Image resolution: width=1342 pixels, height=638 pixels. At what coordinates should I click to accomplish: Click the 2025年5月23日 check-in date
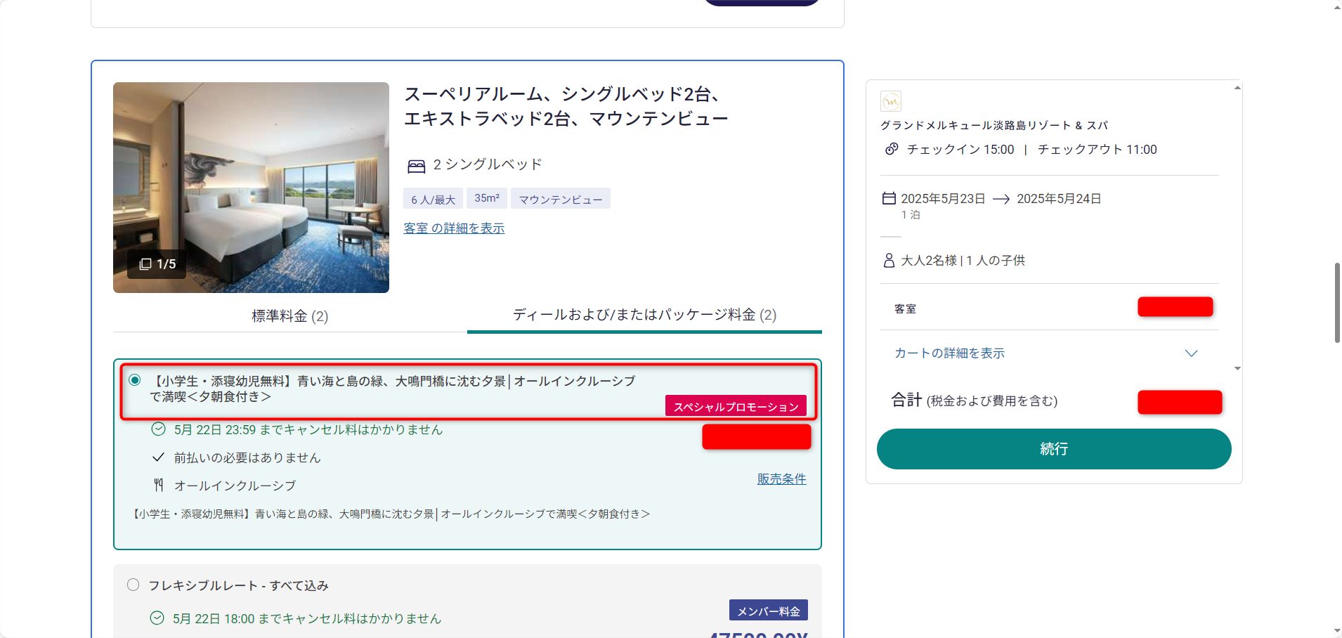943,199
